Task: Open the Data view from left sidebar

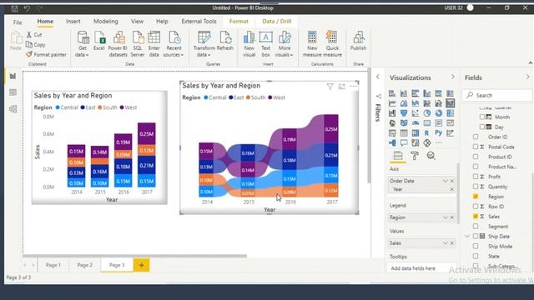Action: pos(13,92)
